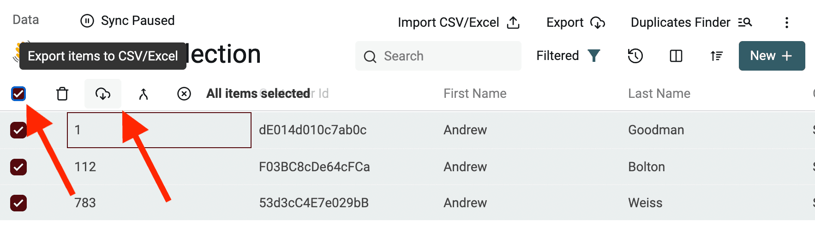Uncheck the select-all header checkbox

(18, 94)
